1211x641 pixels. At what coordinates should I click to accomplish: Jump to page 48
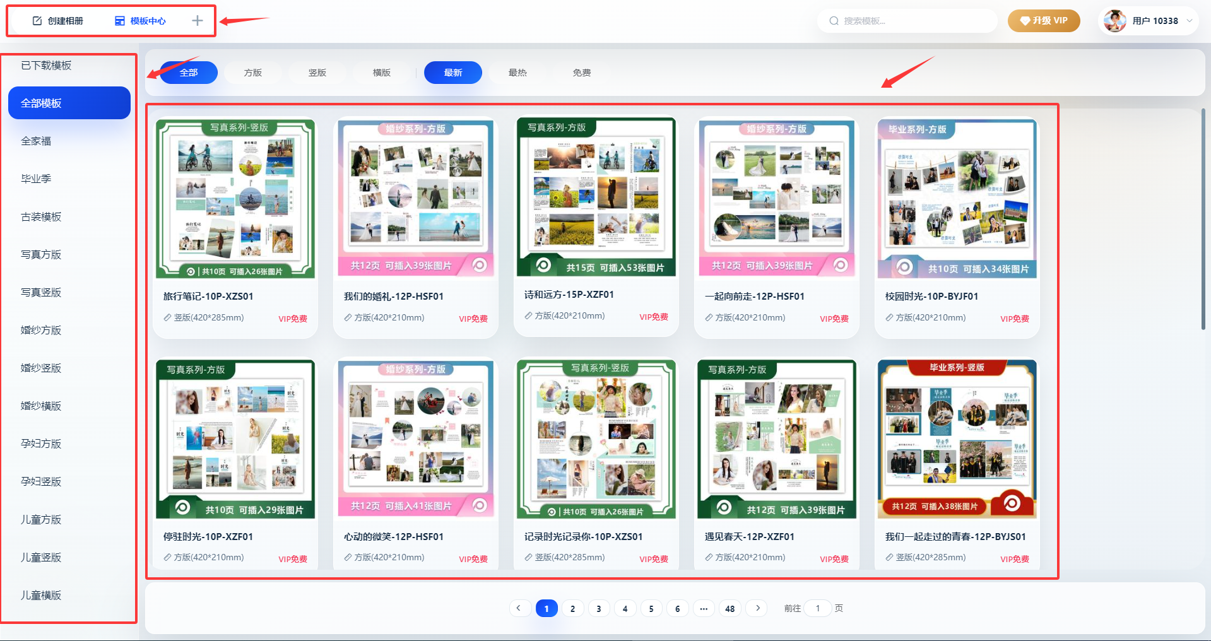(x=730, y=608)
